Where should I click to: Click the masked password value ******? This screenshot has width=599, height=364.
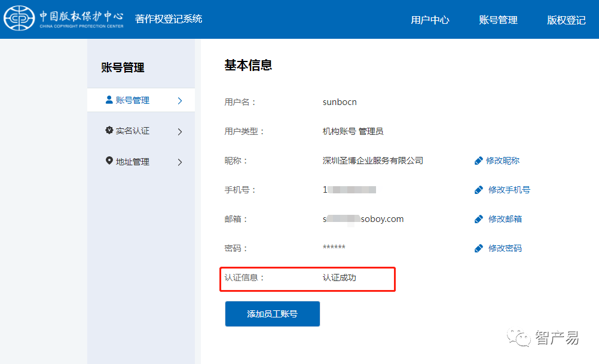pos(334,248)
